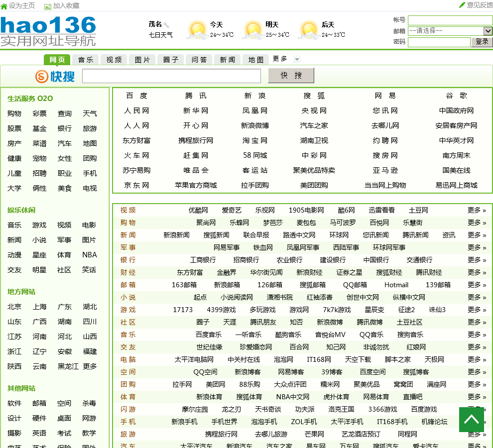This screenshot has width=493, height=448.
Task: Show 更多 in the 银行 row
Action: (477, 260)
